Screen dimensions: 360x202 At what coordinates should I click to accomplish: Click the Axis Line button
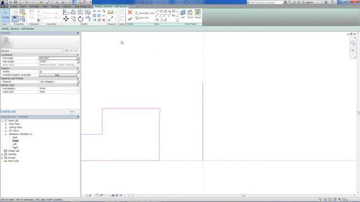click(x=142, y=17)
